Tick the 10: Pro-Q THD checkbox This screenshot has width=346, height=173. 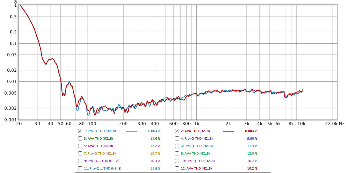pos(177,161)
